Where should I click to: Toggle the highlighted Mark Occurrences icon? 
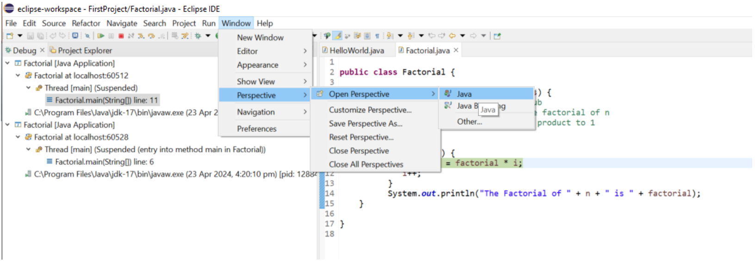tap(337, 36)
